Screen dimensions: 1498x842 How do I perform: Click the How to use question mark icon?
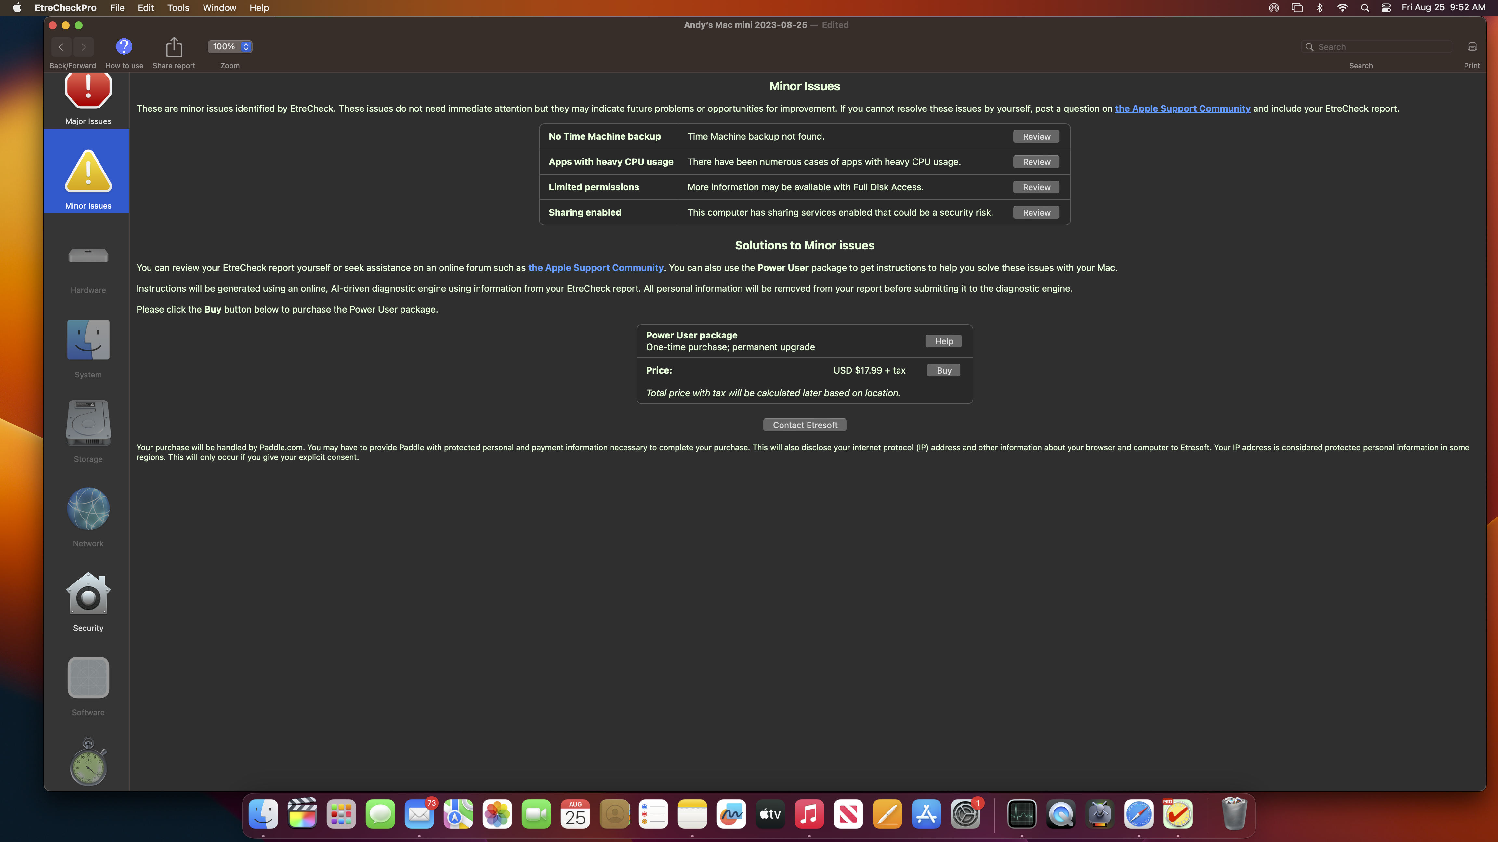[x=124, y=46]
